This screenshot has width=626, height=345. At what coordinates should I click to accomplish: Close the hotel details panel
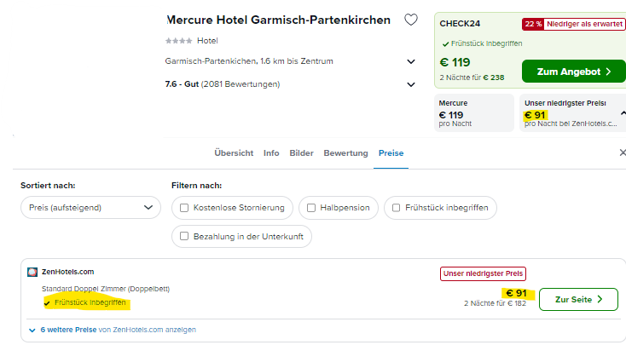pyautogui.click(x=623, y=152)
